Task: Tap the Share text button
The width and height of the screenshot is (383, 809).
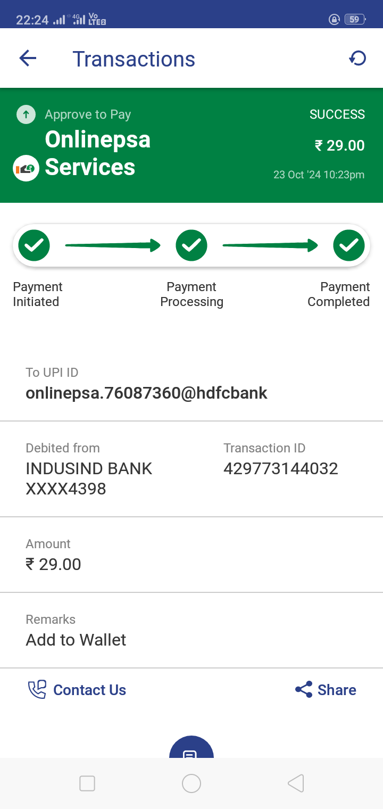Action: pyautogui.click(x=337, y=690)
